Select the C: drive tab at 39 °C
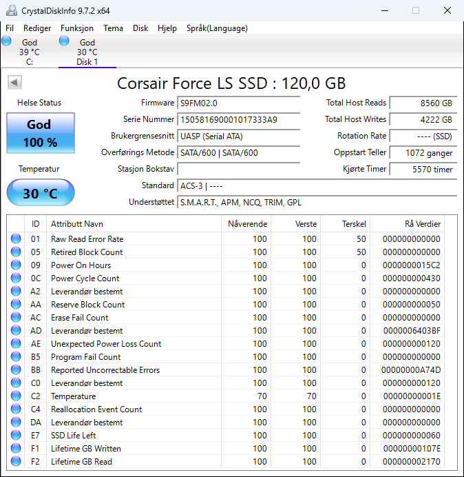Screen dimensions: 464x477 click(x=30, y=52)
